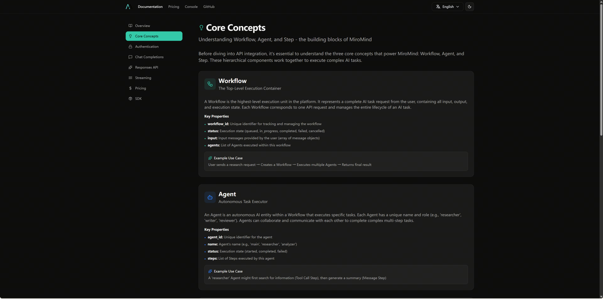Open Chat Completions page in sidebar
This screenshot has height=299, width=603.
click(x=154, y=57)
